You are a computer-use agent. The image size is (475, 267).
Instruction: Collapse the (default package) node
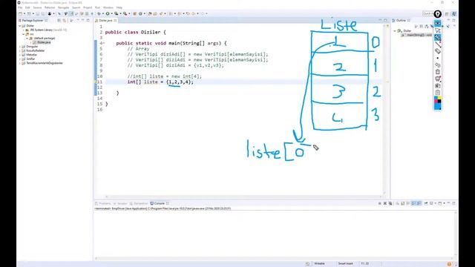tap(27, 38)
